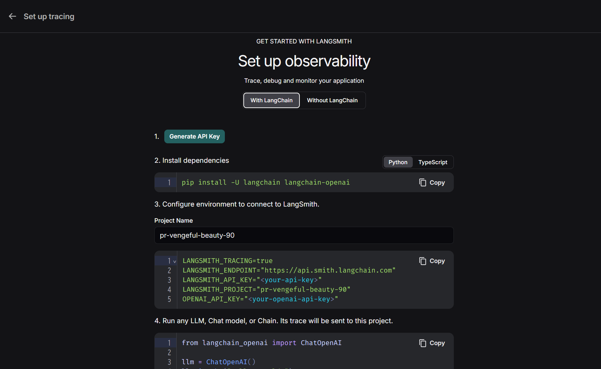Click the 'Set up observability' heading
601x369 pixels.
[304, 61]
